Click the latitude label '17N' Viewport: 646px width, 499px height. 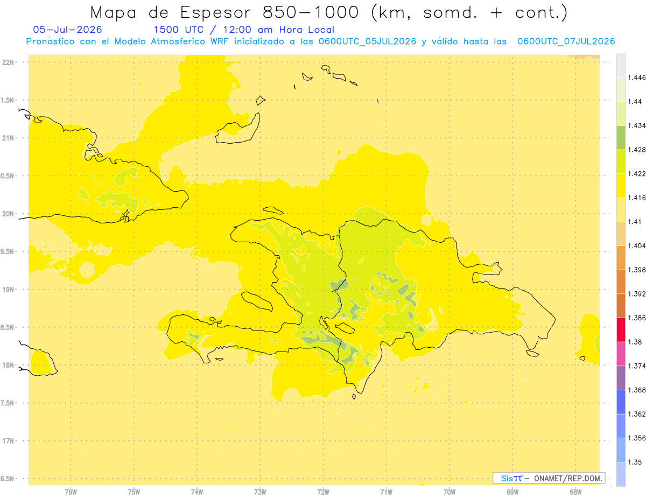click(8, 441)
